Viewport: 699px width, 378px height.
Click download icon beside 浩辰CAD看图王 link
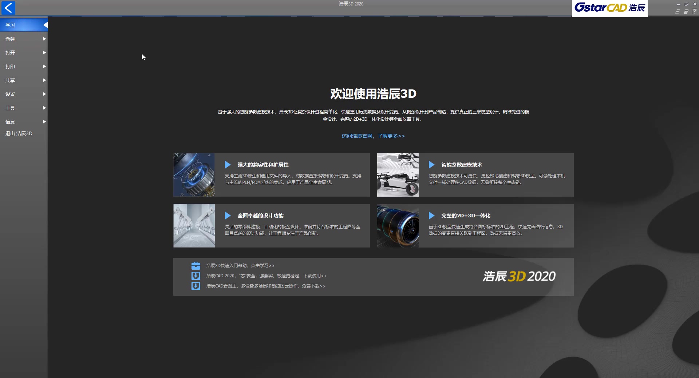point(196,286)
